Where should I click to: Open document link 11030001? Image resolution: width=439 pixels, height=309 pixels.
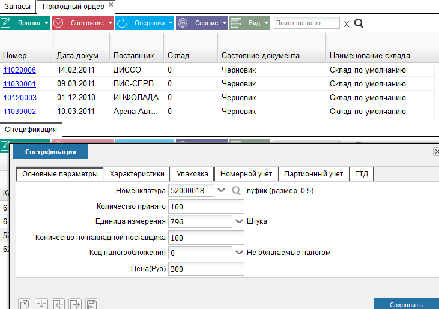[x=19, y=84]
